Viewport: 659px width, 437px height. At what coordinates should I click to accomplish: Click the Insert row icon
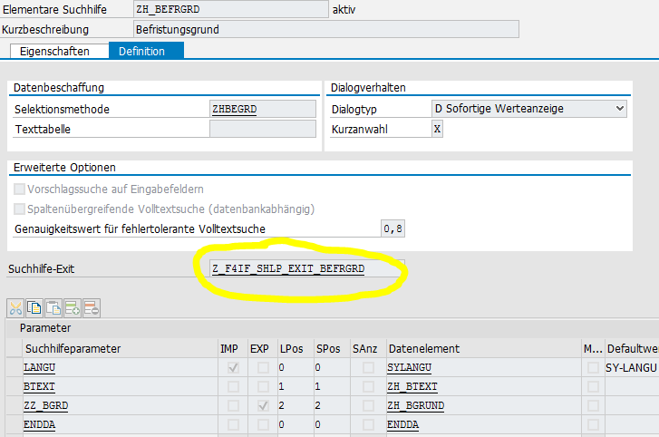[73, 307]
